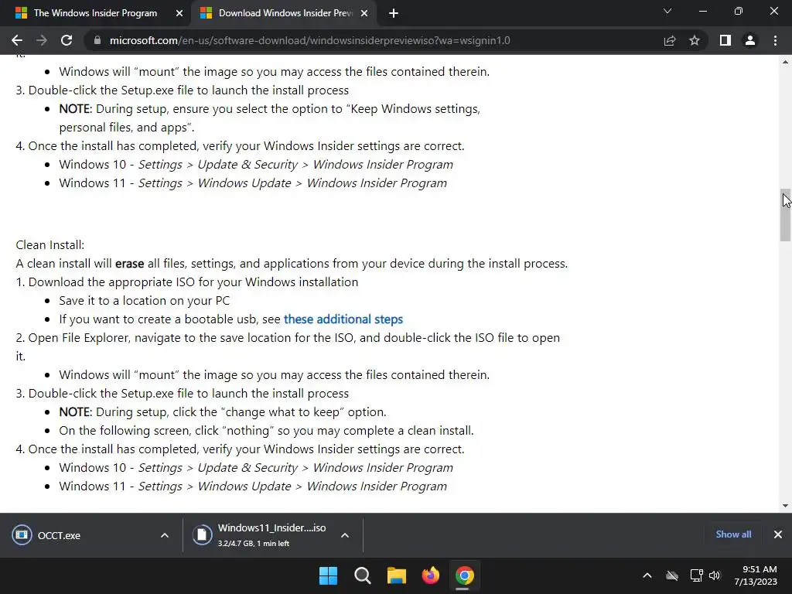
Task: Click 'On the following screen, click "nothing"' line
Action: pos(266,430)
